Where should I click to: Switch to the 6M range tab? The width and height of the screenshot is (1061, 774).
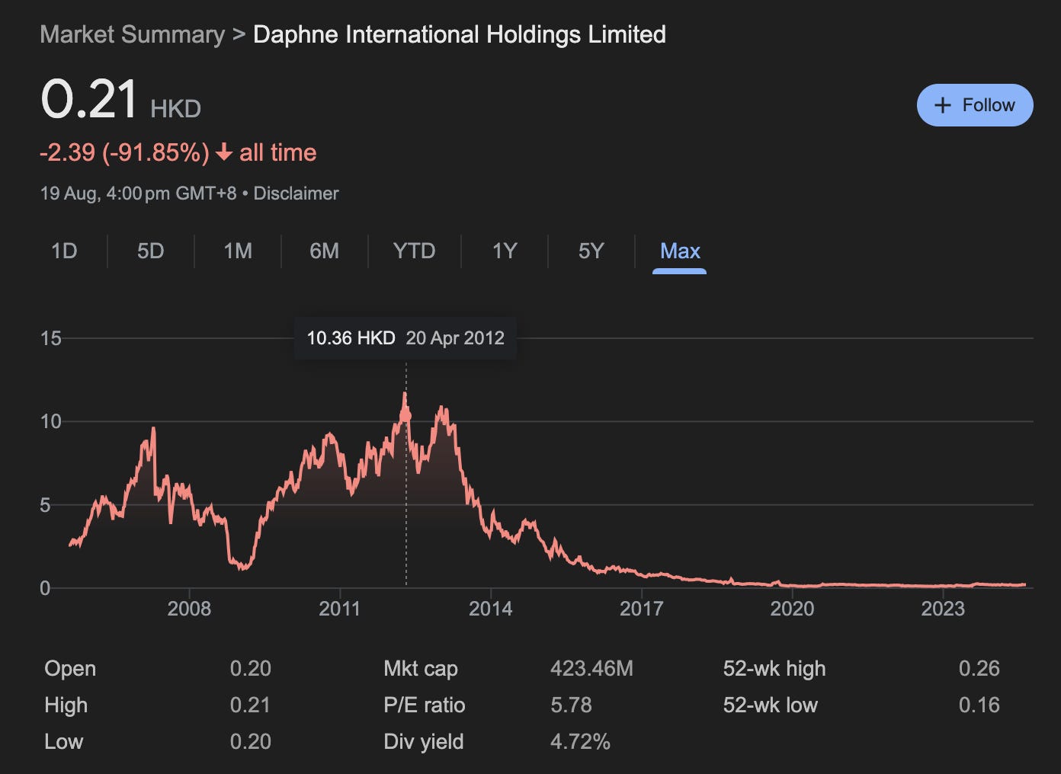pyautogui.click(x=325, y=251)
